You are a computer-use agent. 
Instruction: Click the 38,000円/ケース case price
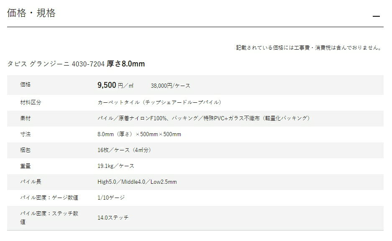click(x=171, y=86)
